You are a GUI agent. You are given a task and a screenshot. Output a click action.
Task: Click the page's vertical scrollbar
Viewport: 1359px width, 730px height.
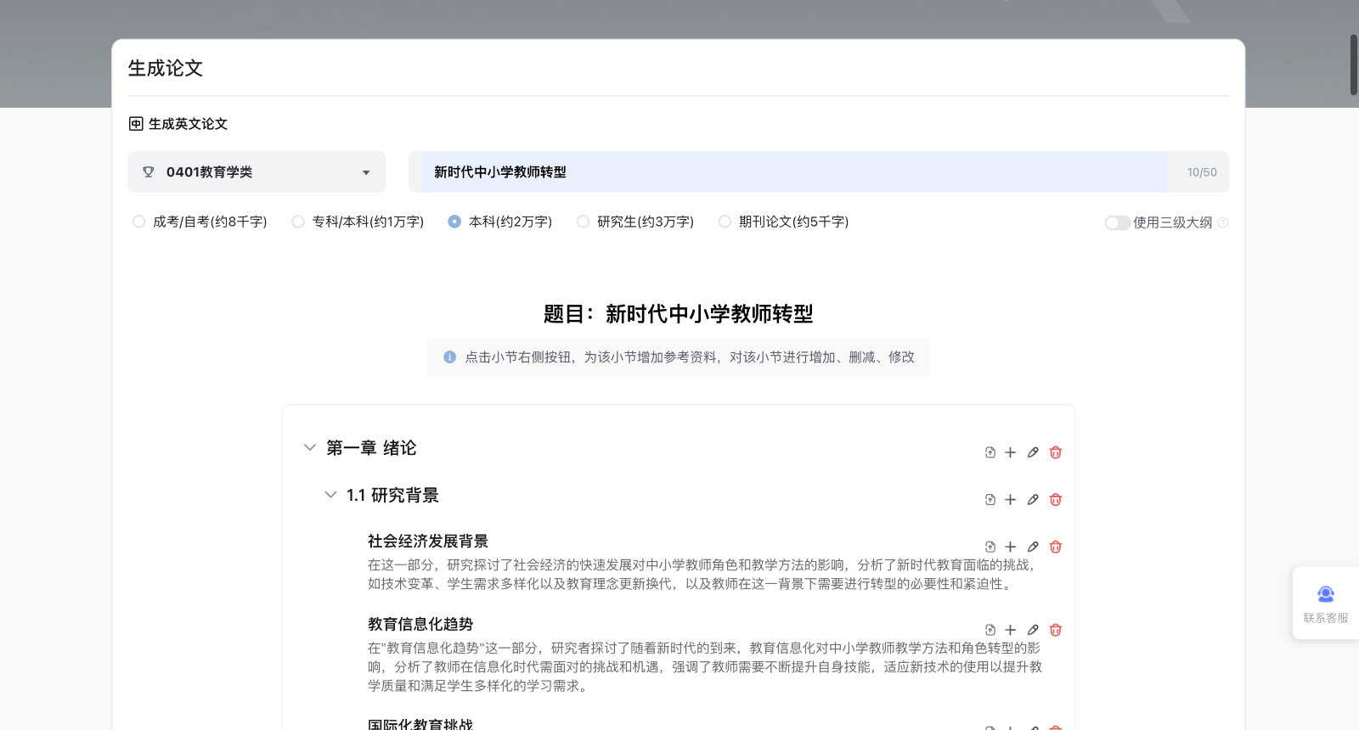(x=1354, y=65)
